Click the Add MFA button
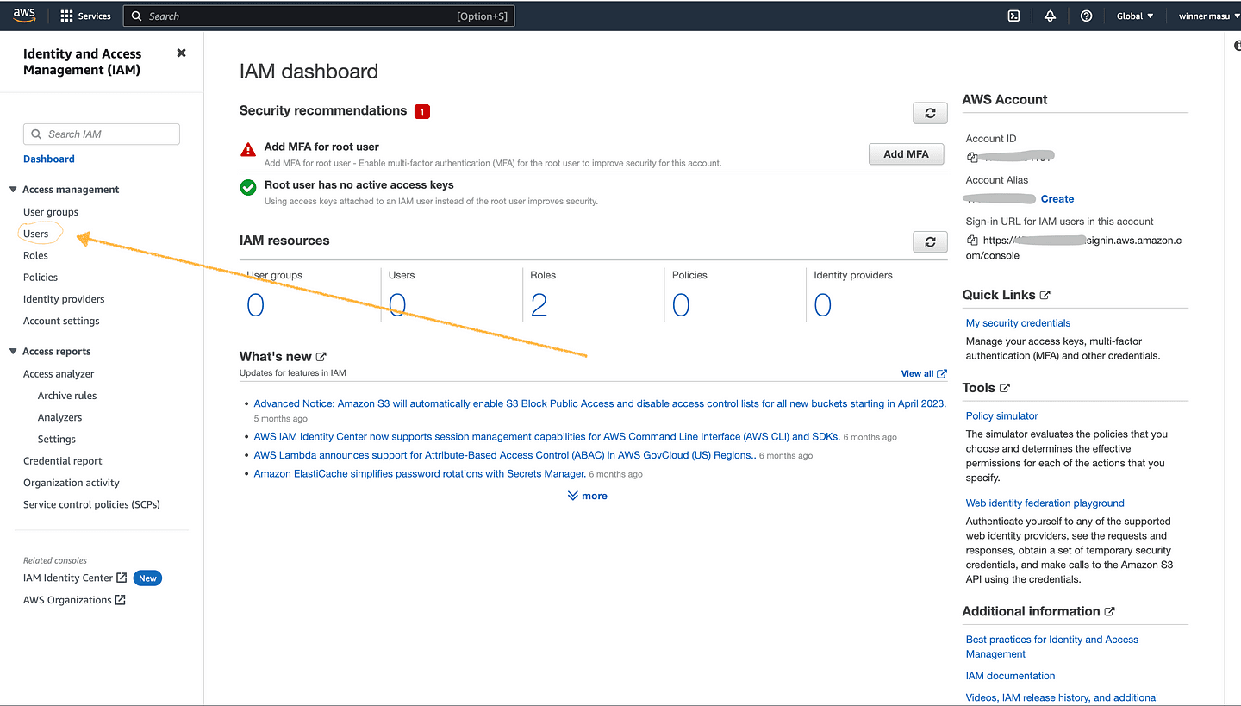1241x706 pixels. click(907, 153)
